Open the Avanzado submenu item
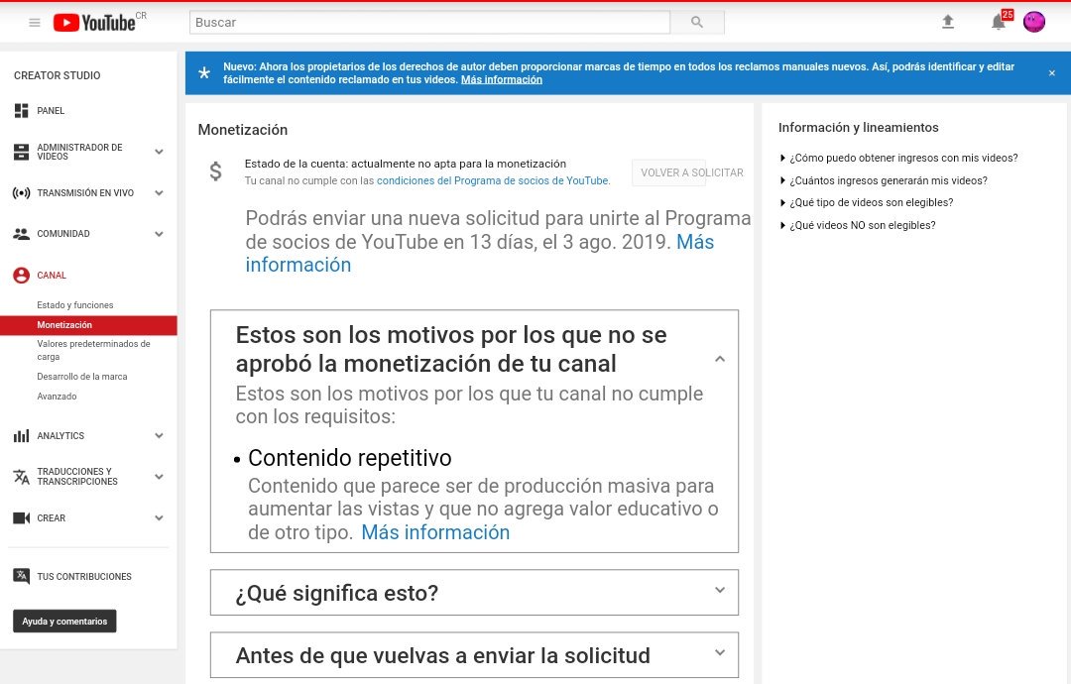Viewport: 1071px width, 684px height. click(x=57, y=396)
